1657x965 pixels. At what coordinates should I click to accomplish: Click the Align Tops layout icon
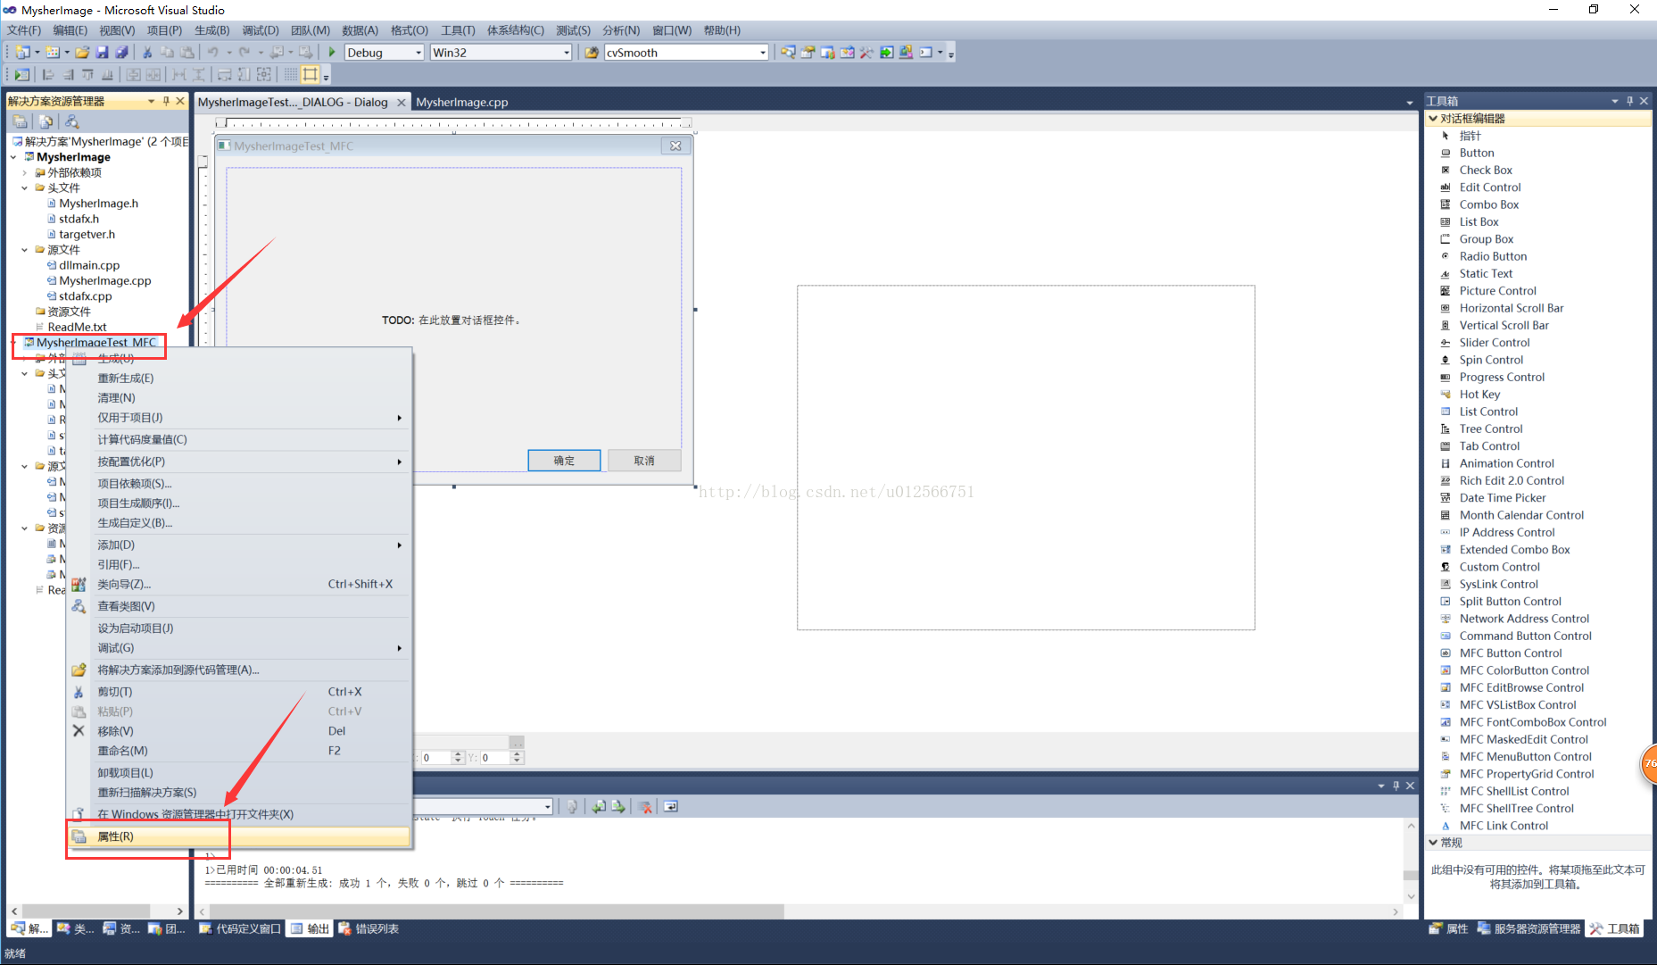pos(87,75)
